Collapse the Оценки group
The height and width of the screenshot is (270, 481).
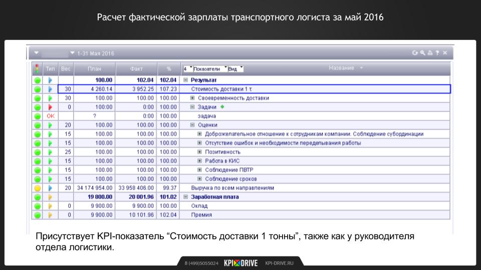pyautogui.click(x=192, y=125)
